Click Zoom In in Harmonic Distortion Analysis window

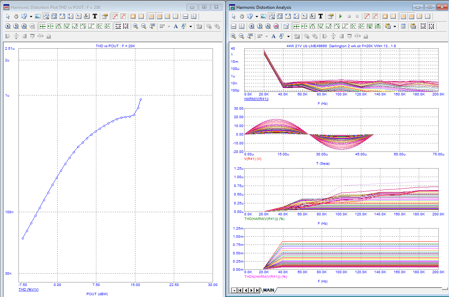(233, 36)
